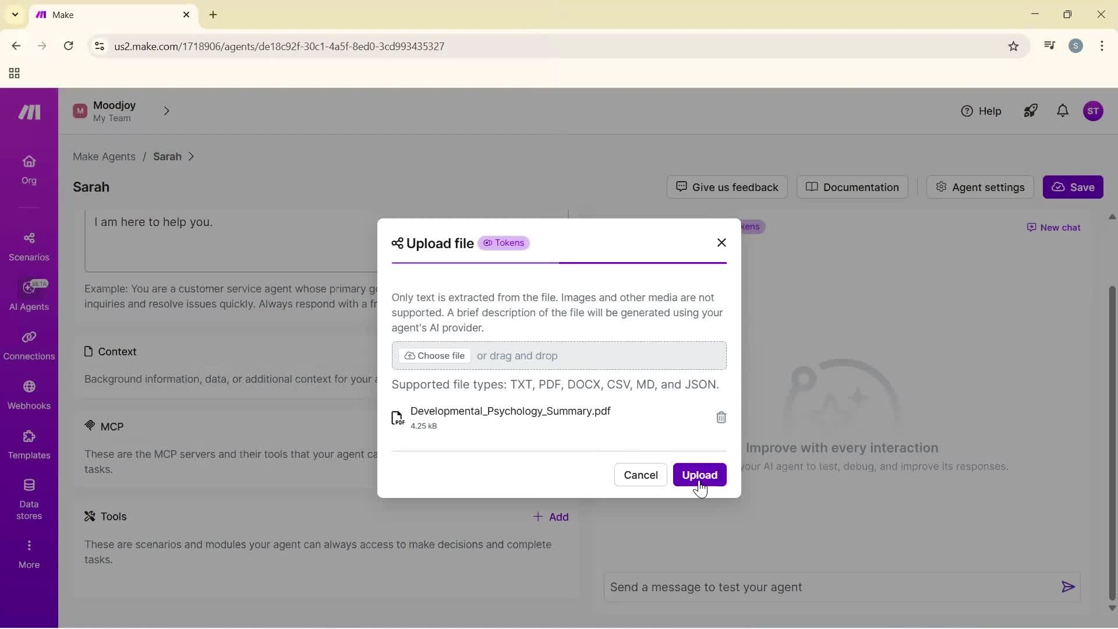The image size is (1118, 629).
Task: Open notifications bell
Action: tap(1063, 111)
